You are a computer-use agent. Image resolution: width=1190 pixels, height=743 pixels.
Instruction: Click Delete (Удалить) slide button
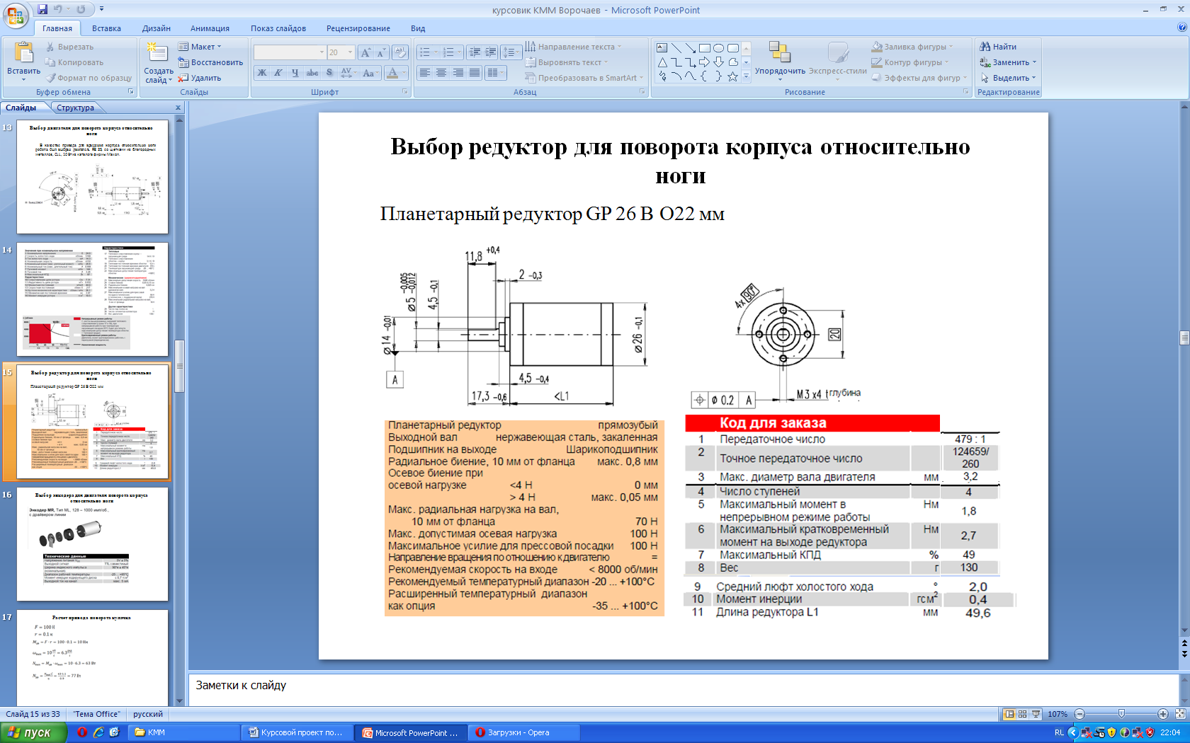(199, 78)
